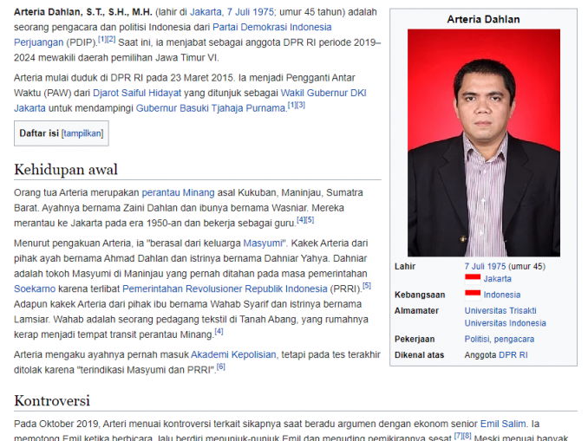Open the Jakarta link in infobox
The width and height of the screenshot is (588, 441).
(x=497, y=279)
